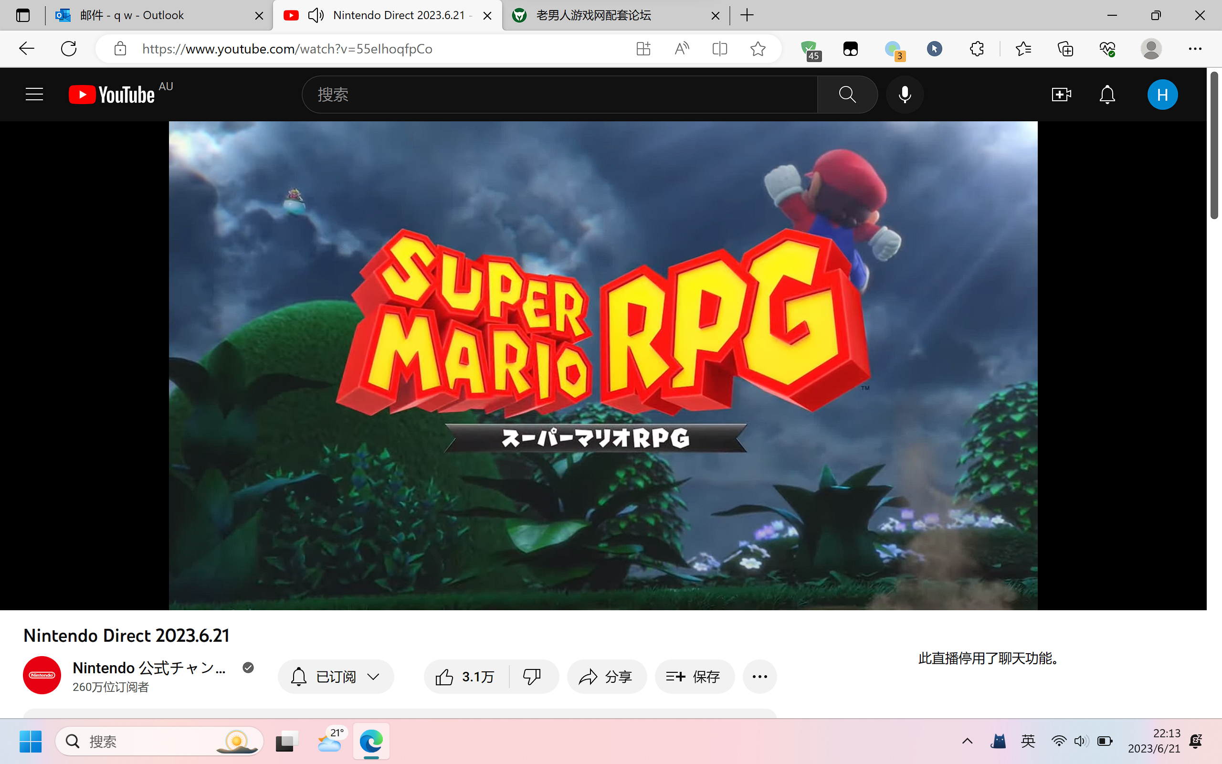Dislike the video with thumbs down
The width and height of the screenshot is (1222, 764).
532,676
